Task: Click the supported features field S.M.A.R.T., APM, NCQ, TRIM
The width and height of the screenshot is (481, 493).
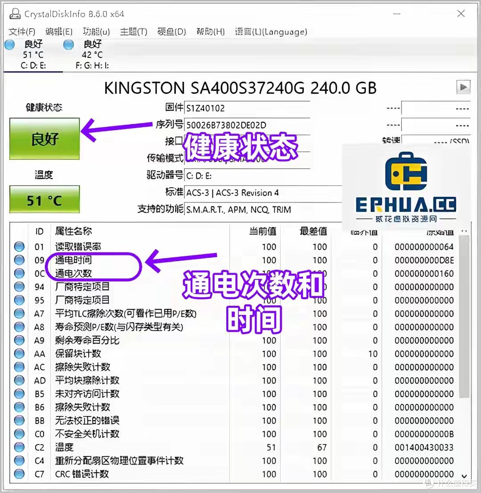Action: pyautogui.click(x=263, y=210)
